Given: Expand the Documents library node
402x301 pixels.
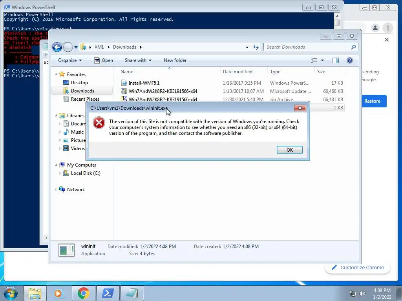Looking at the screenshot, I should pyautogui.click(x=60, y=123).
